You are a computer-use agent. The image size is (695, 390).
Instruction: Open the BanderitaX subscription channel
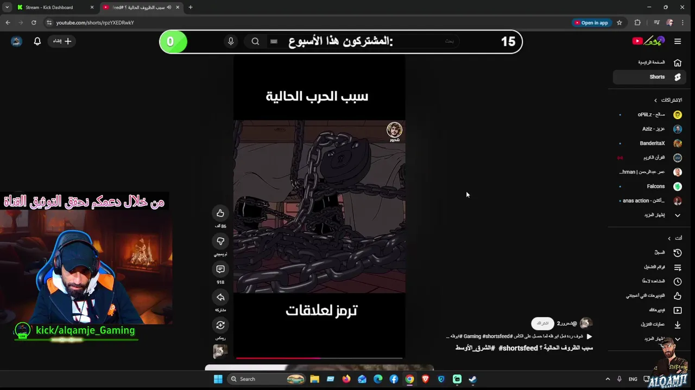pos(650,144)
